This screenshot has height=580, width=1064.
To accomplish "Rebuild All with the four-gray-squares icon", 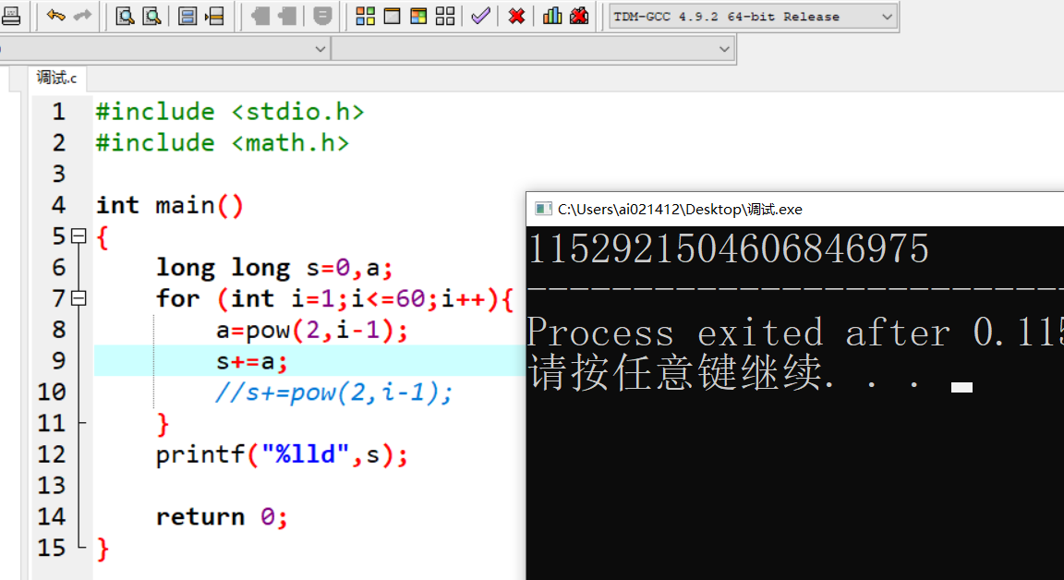I will (x=445, y=16).
